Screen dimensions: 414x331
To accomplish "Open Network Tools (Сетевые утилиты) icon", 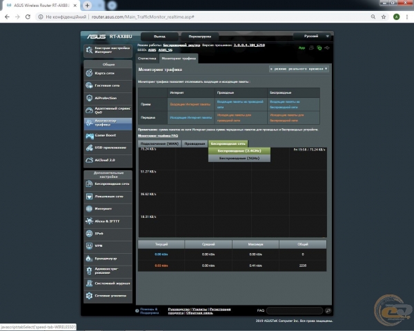I will point(89,296).
